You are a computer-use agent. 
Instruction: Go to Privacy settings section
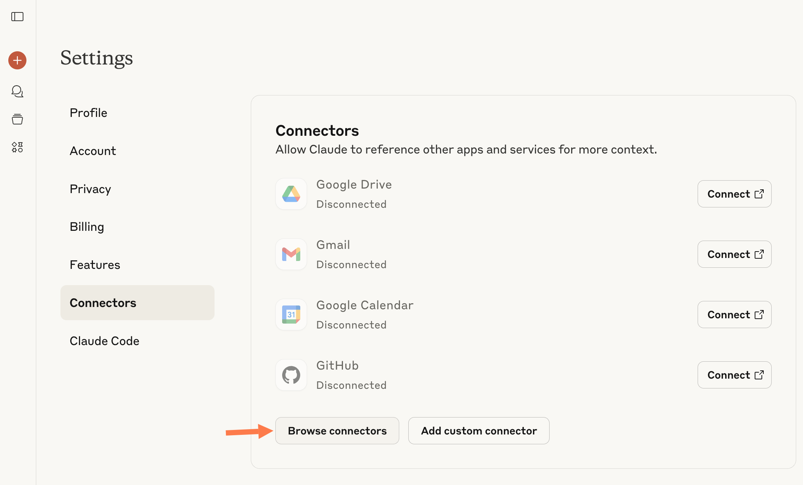pos(90,189)
